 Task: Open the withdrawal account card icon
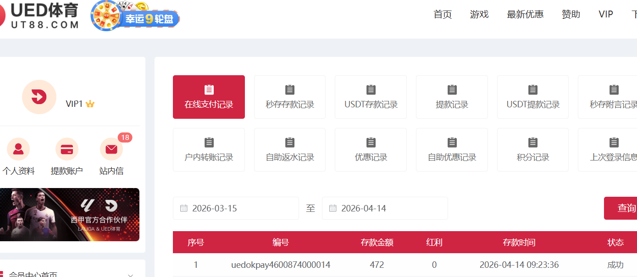[x=67, y=149]
